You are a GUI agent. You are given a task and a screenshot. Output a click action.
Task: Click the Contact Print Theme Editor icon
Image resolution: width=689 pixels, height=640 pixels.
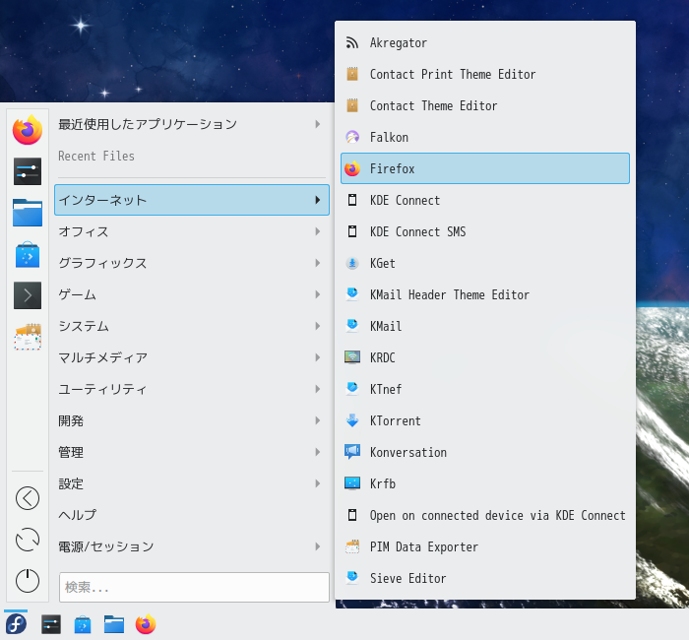352,74
